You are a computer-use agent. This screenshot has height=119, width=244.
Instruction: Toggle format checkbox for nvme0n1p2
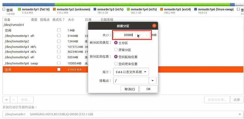59,41
